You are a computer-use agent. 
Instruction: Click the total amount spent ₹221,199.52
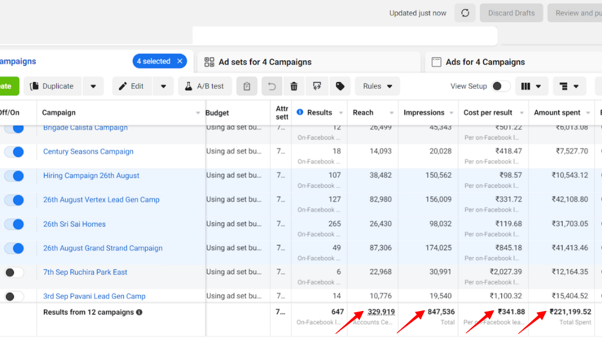click(570, 312)
